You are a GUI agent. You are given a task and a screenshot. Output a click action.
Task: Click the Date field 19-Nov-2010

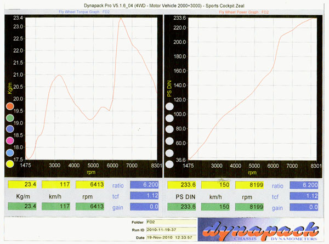coord(171,237)
